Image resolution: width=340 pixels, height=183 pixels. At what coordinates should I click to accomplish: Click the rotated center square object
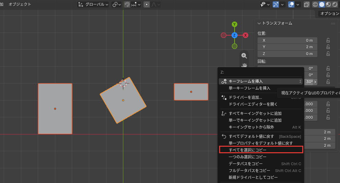(123, 100)
